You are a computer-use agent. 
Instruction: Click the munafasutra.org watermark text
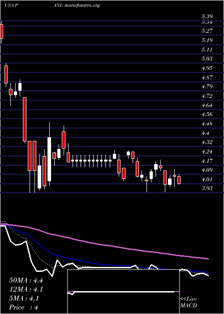point(82,5)
